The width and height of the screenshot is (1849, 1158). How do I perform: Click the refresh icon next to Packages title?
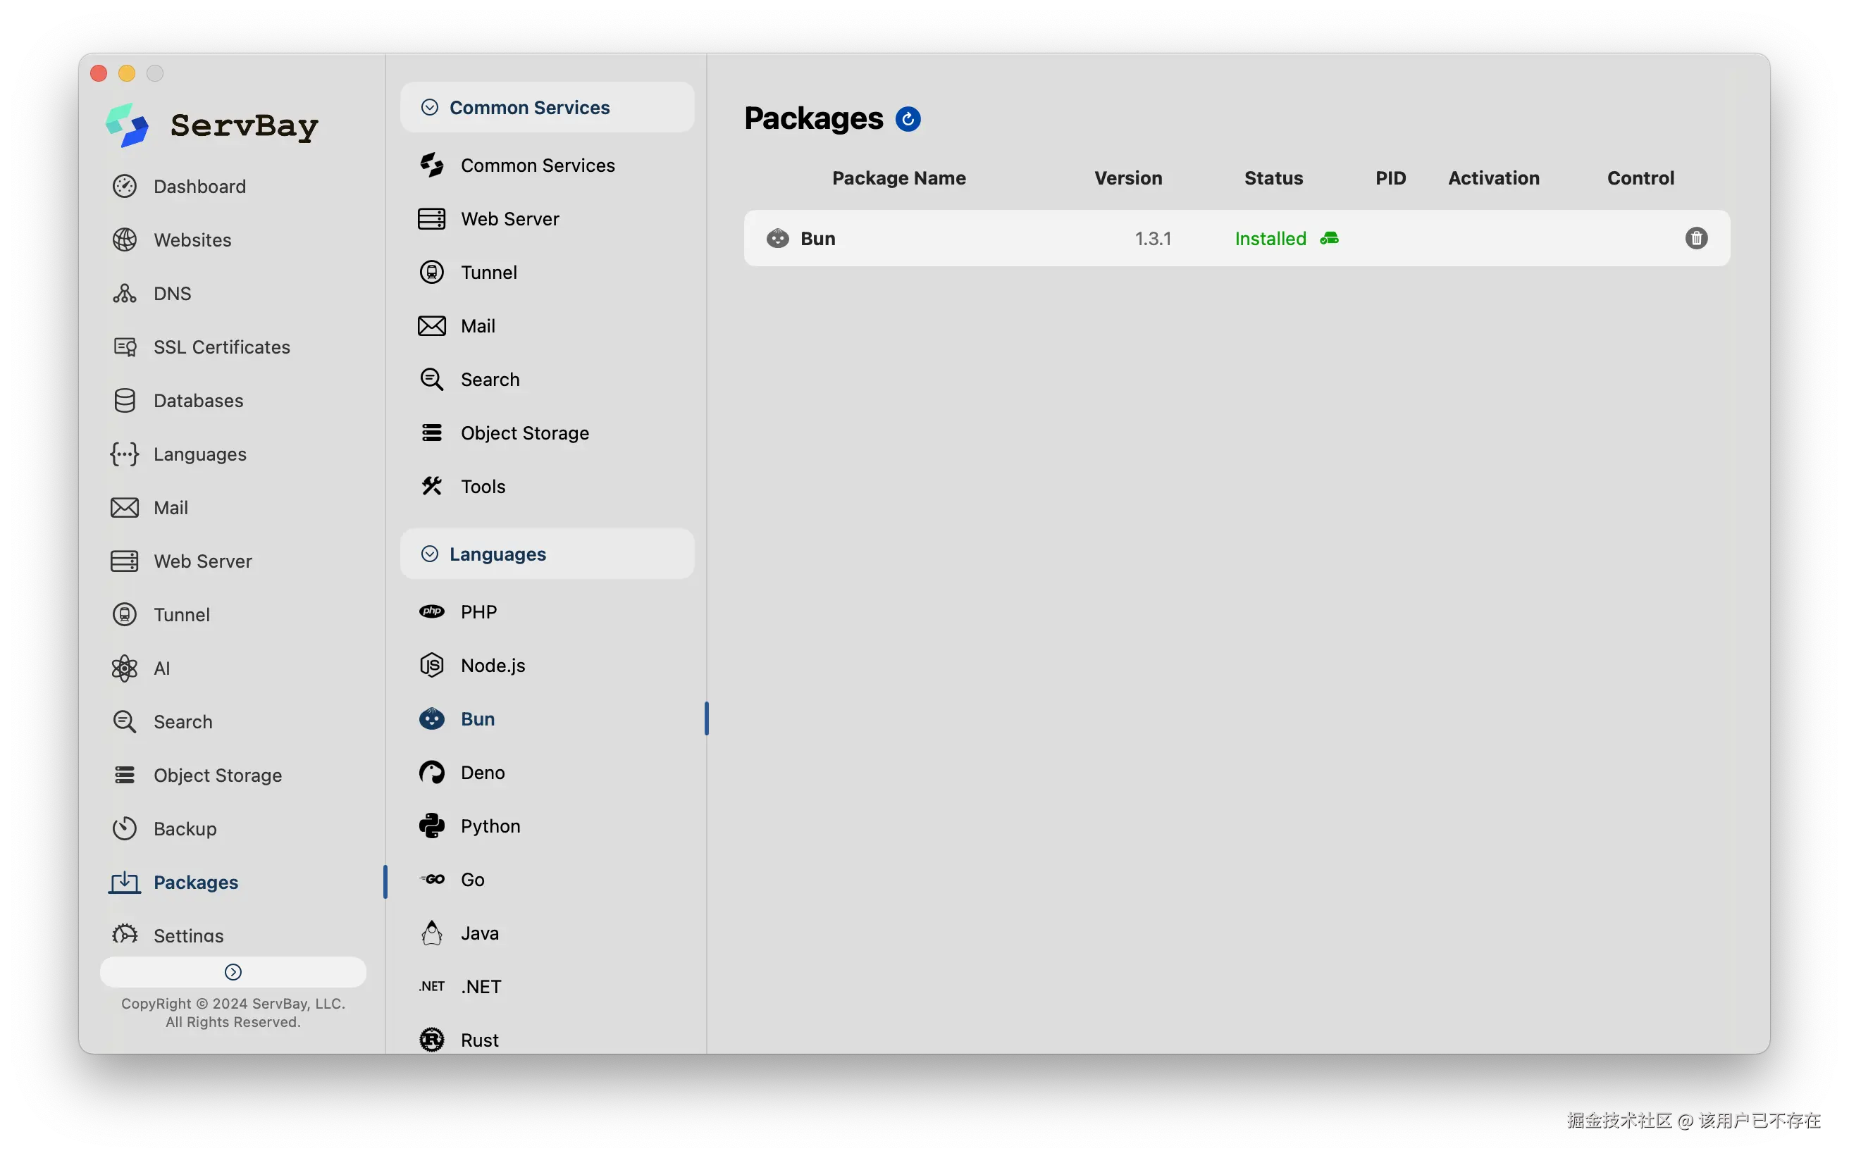point(908,119)
